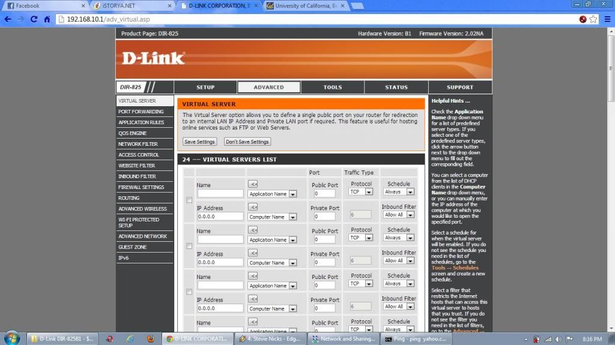Open first entry Protocol TCP dropdown
The image size is (615, 345).
click(x=361, y=192)
